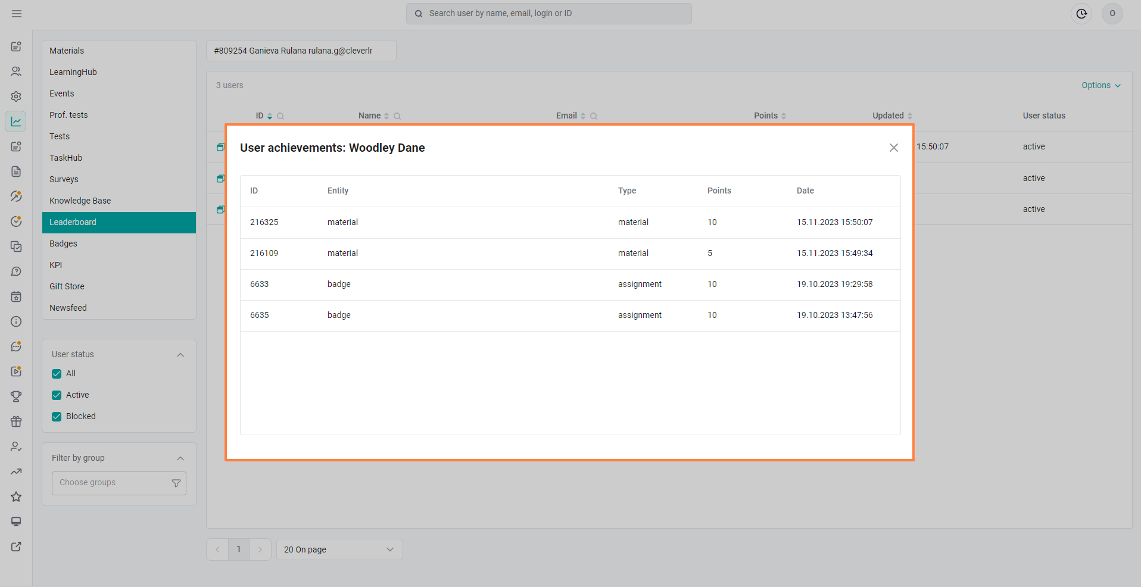Open search for Email column

point(594,116)
